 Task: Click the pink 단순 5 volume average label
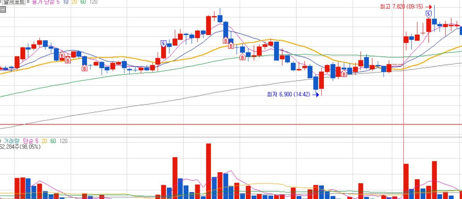click(x=31, y=141)
